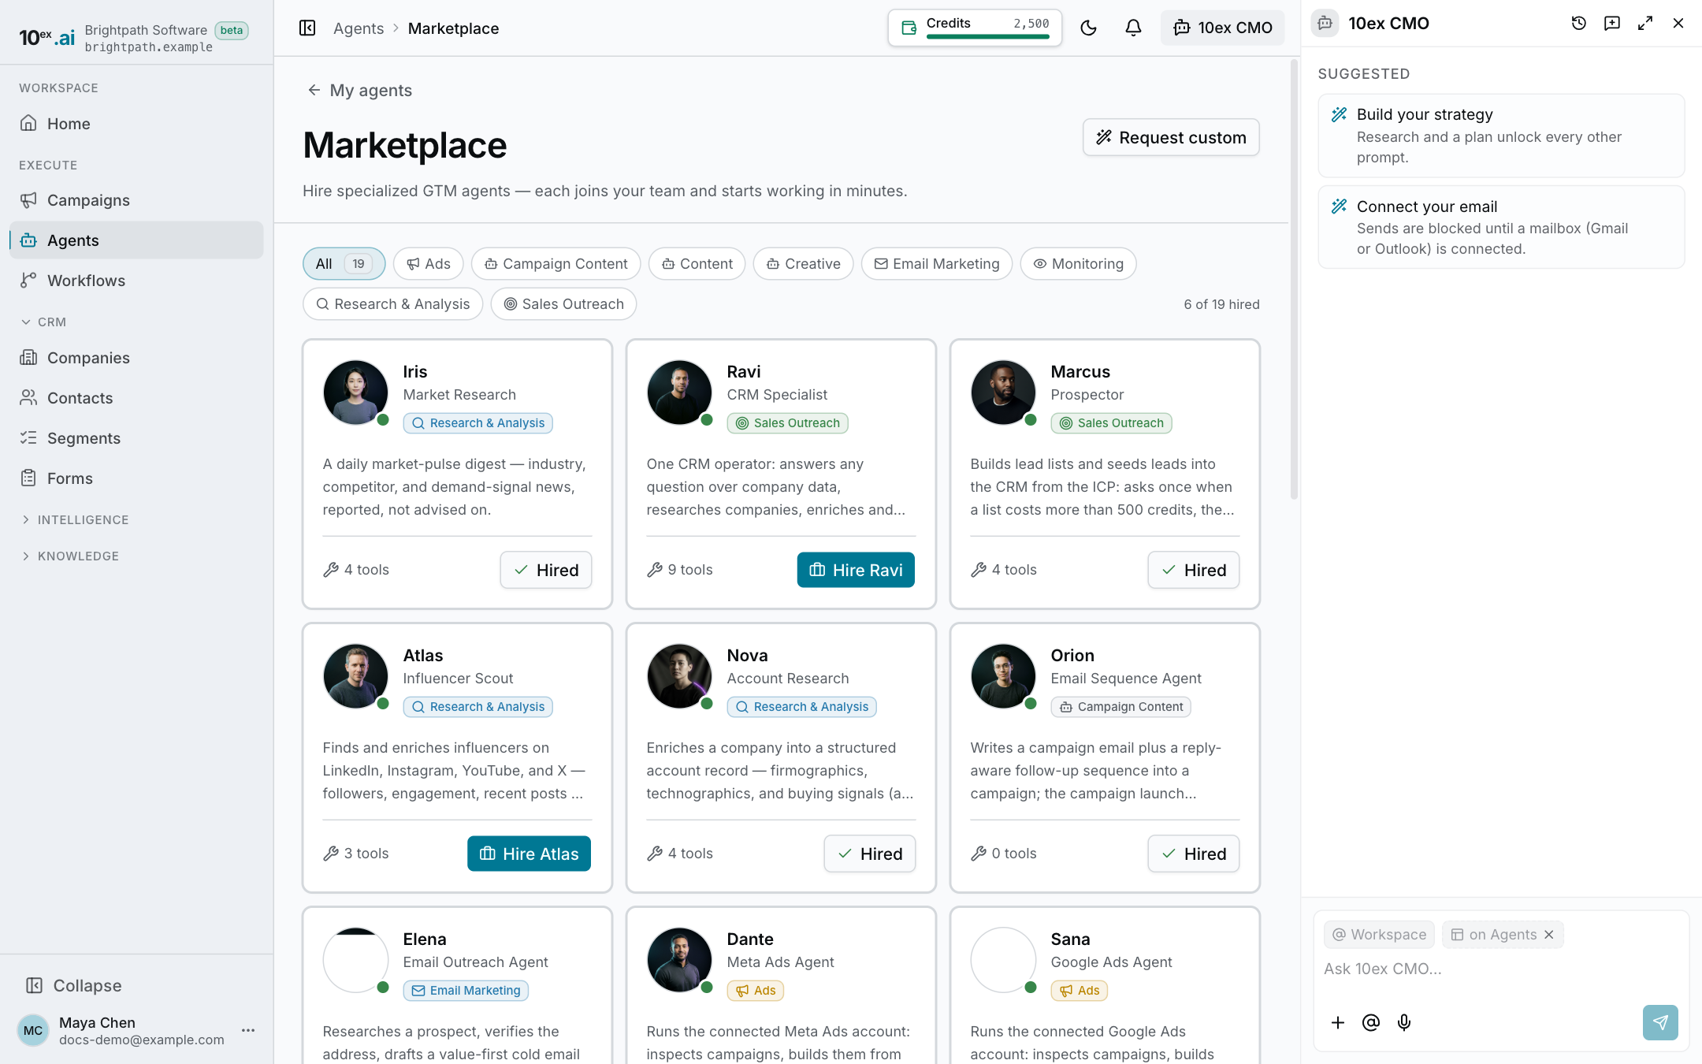The image size is (1702, 1064).
Task: Toggle the sidebar panel icon beside the breadcrumb
Action: [307, 28]
